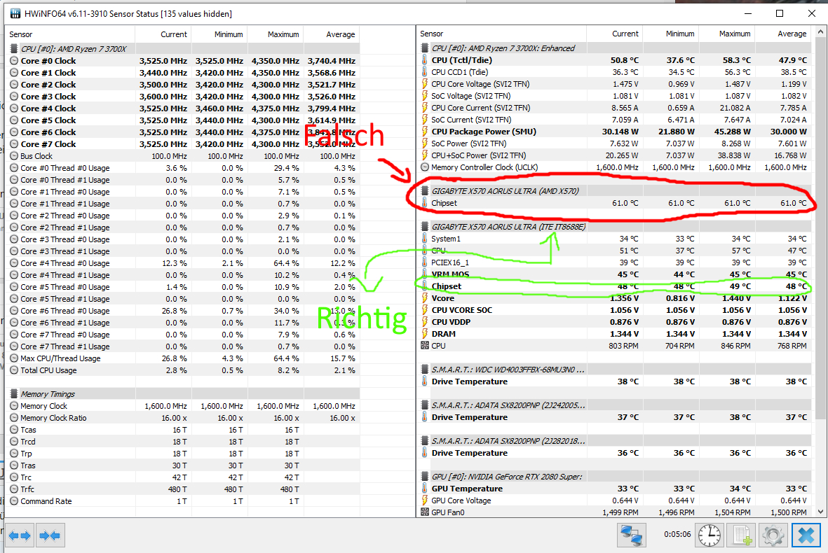The width and height of the screenshot is (828, 553).
Task: Click the CPU Package Power lightning icon
Action: coord(425,132)
